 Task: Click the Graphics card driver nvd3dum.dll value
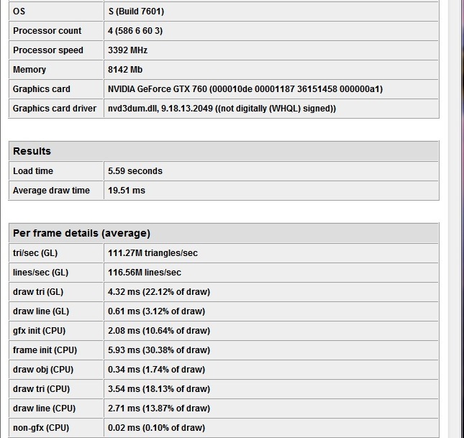[222, 109]
